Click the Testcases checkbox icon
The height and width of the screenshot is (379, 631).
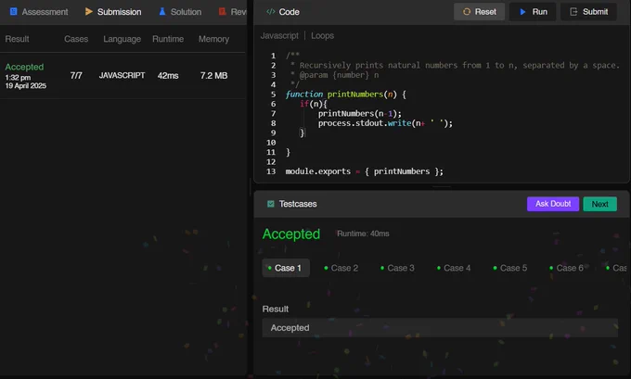tap(271, 204)
